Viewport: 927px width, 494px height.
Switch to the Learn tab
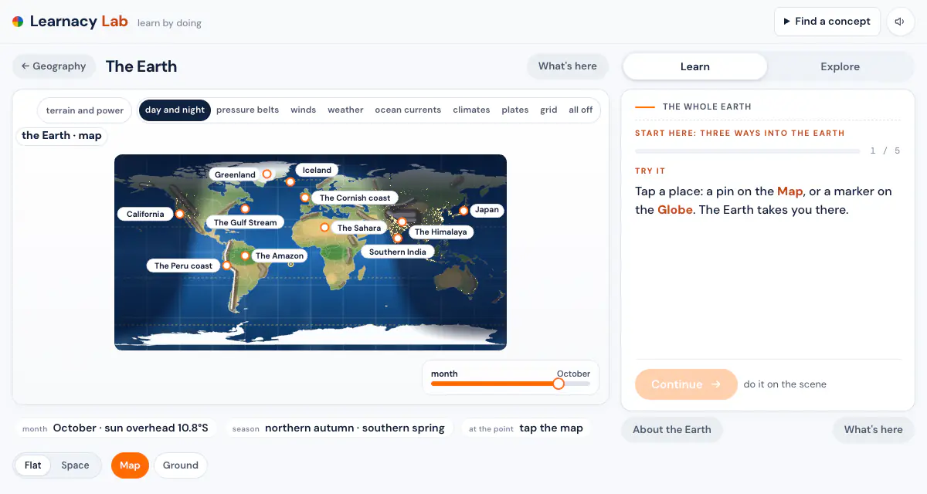pyautogui.click(x=695, y=66)
